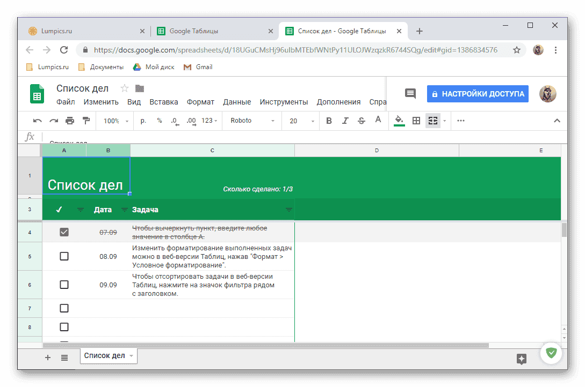The image size is (585, 387).
Task: Format value as percent
Action: click(159, 121)
